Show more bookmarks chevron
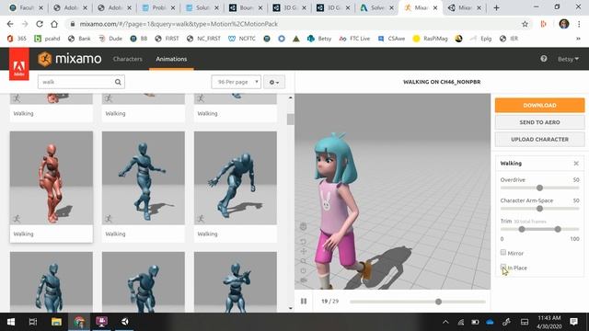 [578, 39]
